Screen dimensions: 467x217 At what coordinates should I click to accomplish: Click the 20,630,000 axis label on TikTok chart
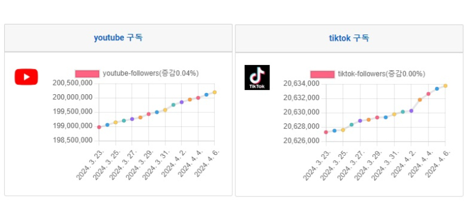(301, 112)
